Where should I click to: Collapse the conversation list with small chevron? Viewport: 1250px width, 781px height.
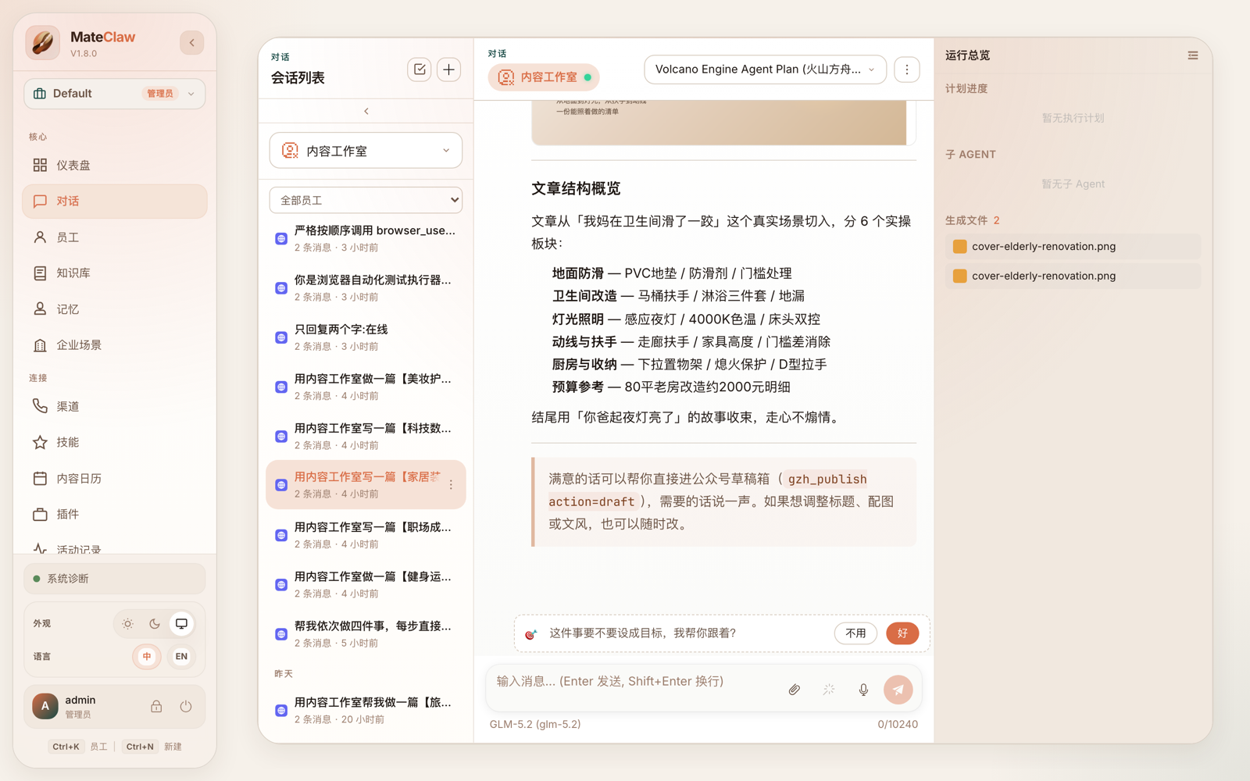[x=366, y=111]
